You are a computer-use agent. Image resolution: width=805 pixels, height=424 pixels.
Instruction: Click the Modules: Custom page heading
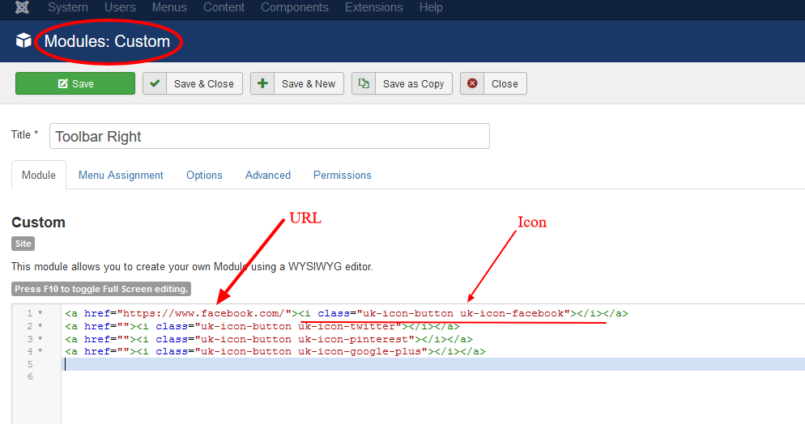click(107, 41)
